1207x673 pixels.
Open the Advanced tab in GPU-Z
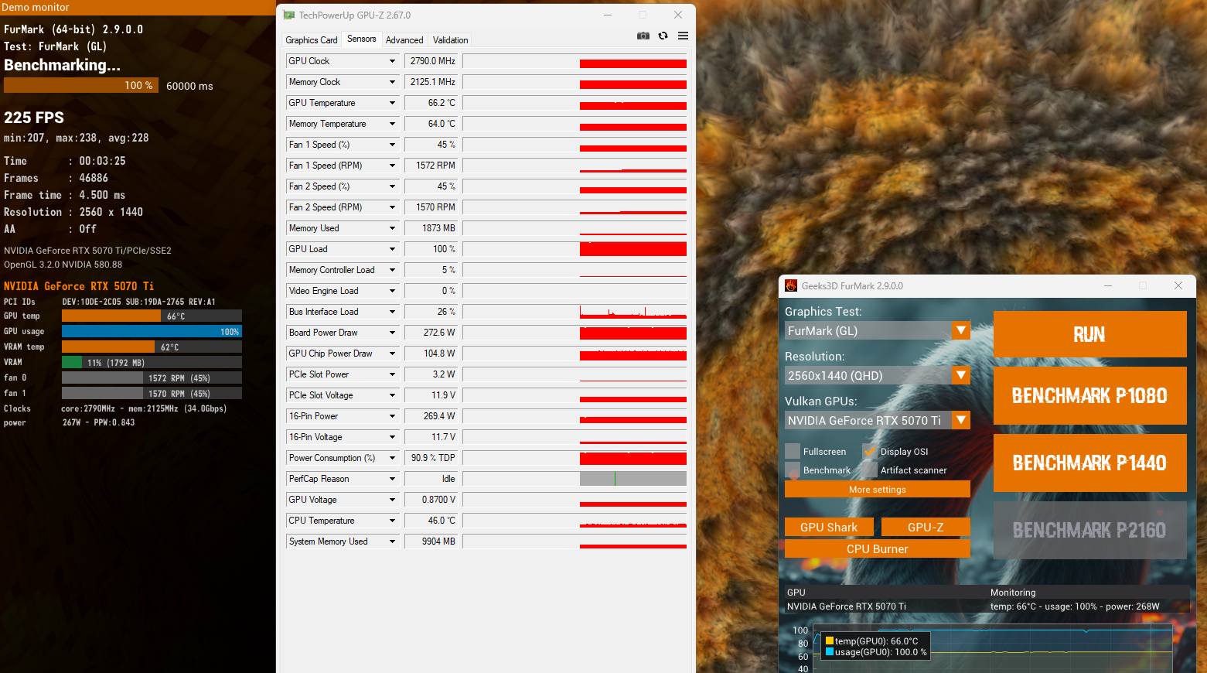coord(404,40)
